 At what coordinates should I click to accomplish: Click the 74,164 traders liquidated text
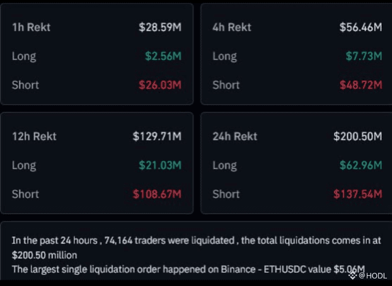click(x=170, y=241)
